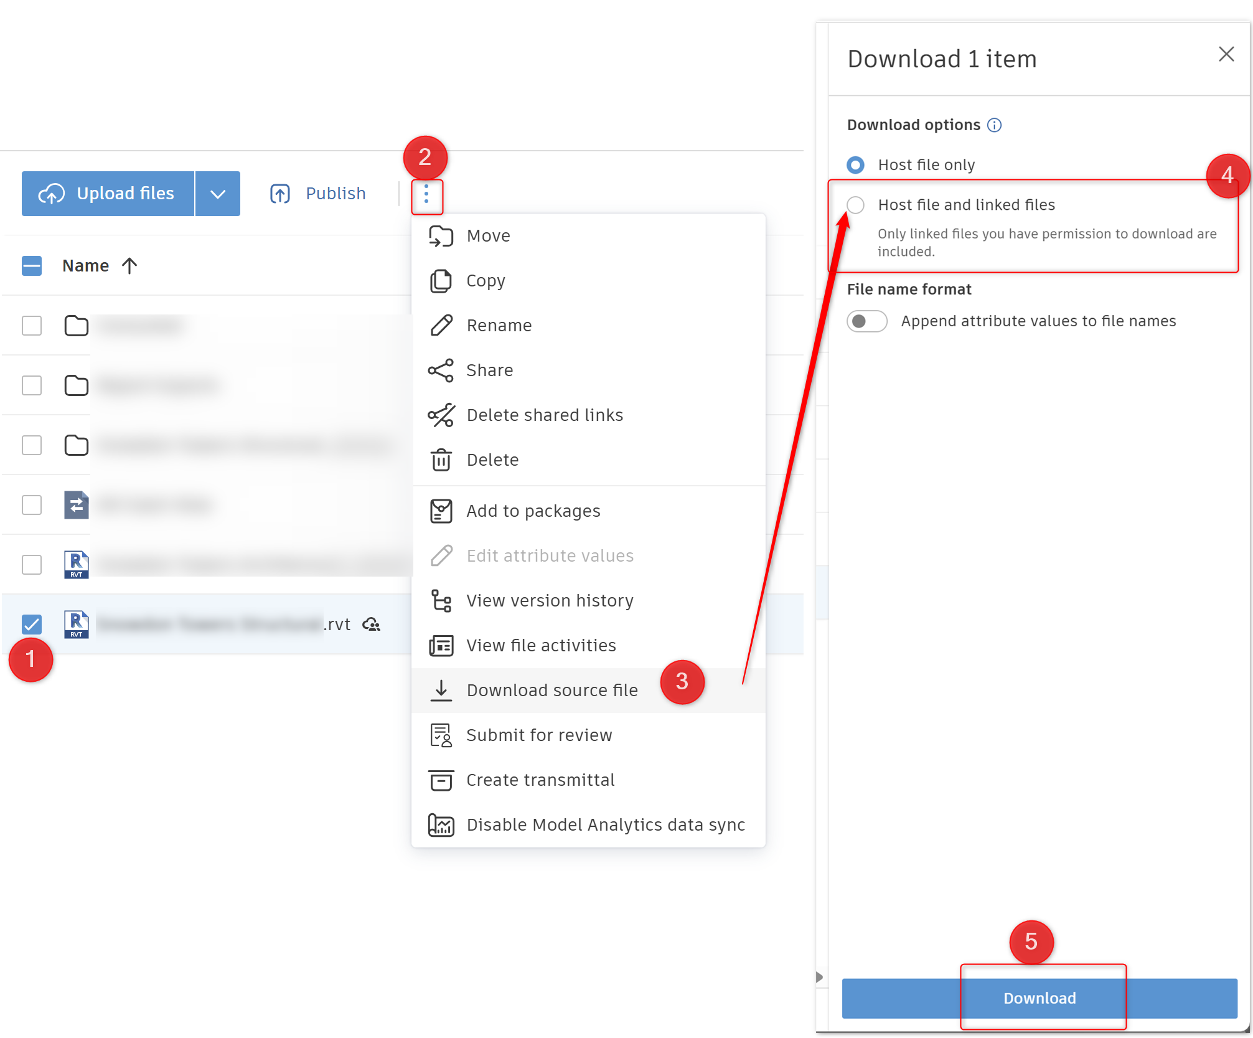Click the Create transmittal icon

tap(441, 780)
